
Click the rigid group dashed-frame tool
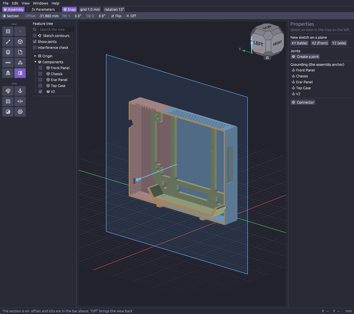(x=8, y=101)
